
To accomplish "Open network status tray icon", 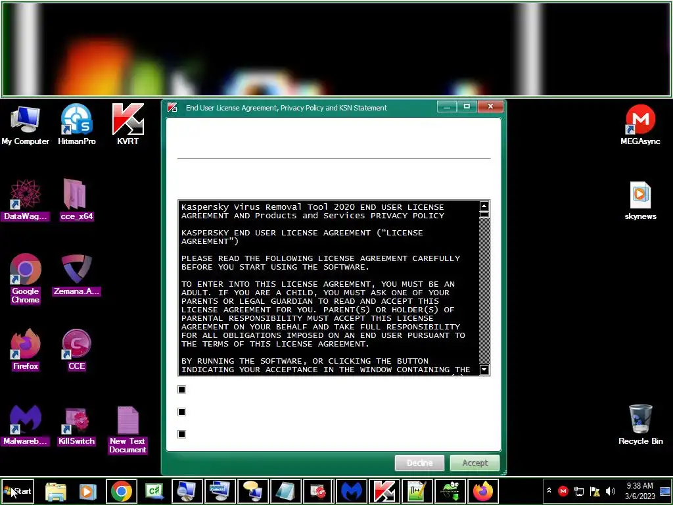I will pyautogui.click(x=579, y=491).
